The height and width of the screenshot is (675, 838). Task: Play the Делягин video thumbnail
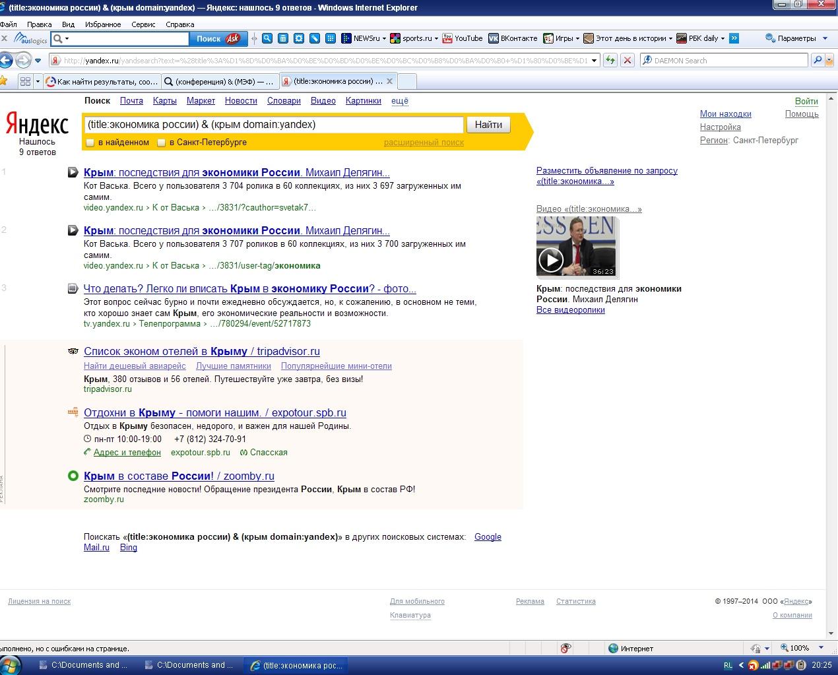click(x=576, y=246)
